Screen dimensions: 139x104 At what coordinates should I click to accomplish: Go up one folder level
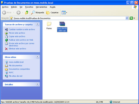(27, 13)
